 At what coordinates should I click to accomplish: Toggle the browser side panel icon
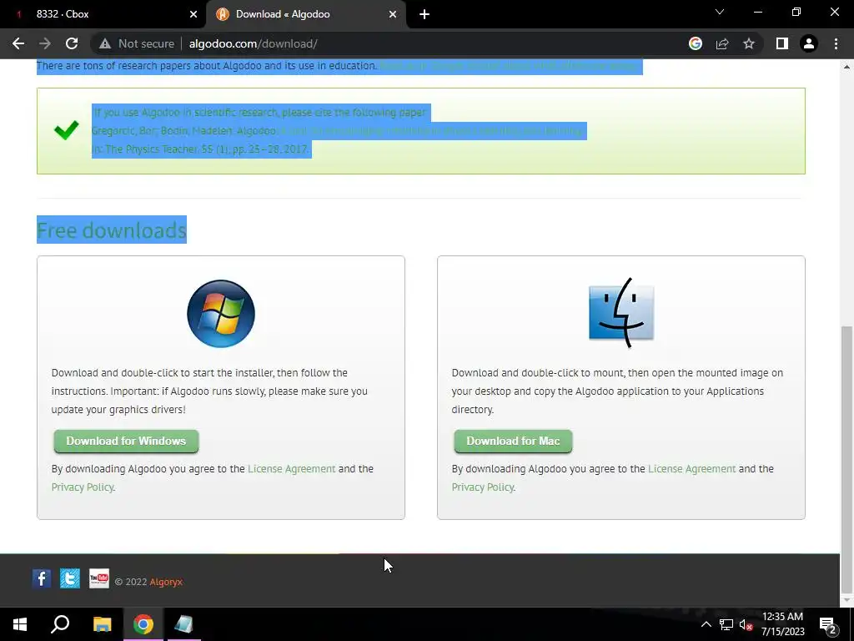pyautogui.click(x=782, y=43)
